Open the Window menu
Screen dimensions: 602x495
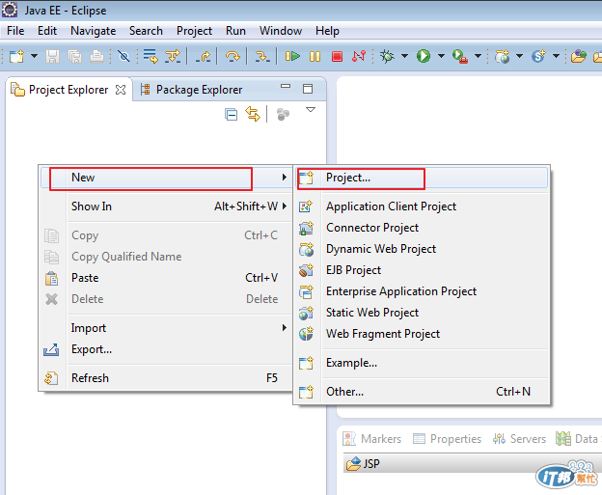(281, 31)
